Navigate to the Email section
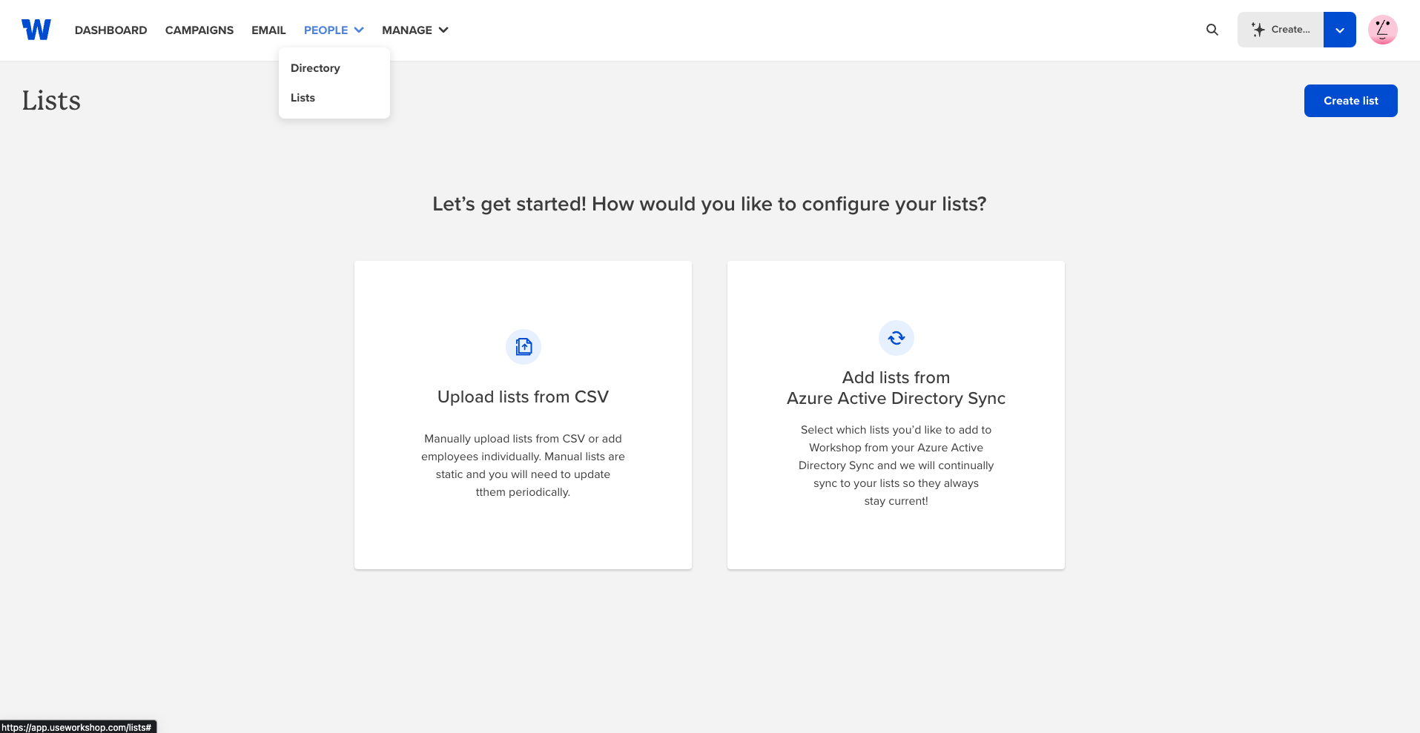Screen dimensions: 1420x733 tap(268, 30)
